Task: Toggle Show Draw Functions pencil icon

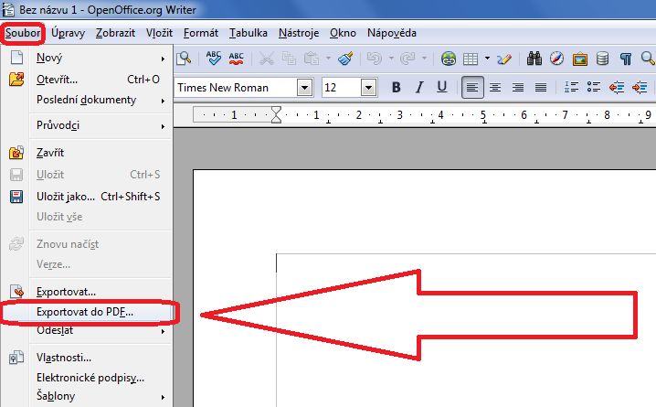Action: 504,59
